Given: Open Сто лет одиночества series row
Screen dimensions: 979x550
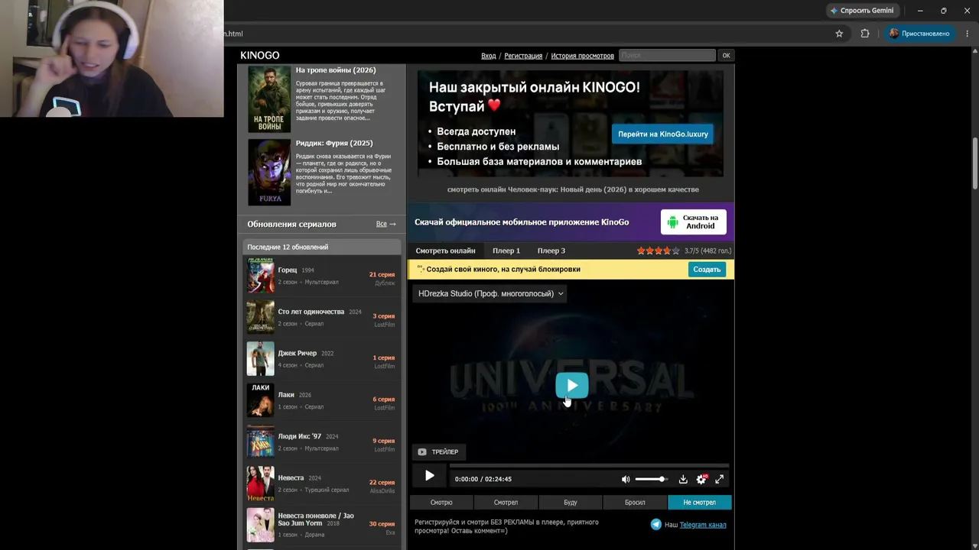Looking at the screenshot, I should [x=322, y=317].
